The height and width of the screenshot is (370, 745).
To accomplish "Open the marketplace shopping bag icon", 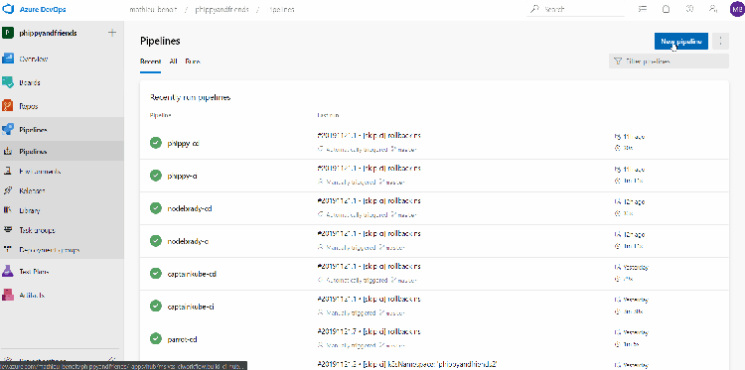I will pos(667,9).
